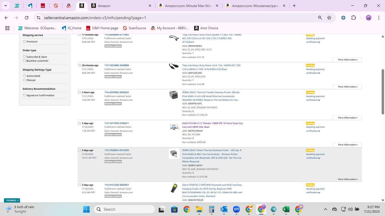Viewport: 385px width, 216px height.
Task: Open the tab search dropdown arrow
Action: pos(5,6)
